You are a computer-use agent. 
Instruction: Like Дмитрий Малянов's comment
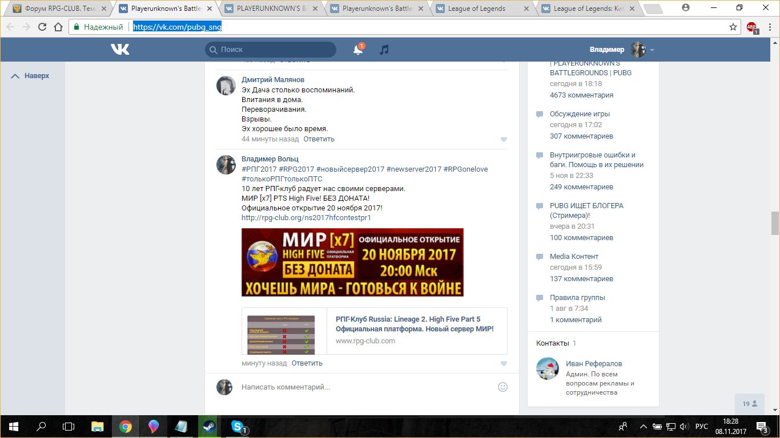click(504, 140)
